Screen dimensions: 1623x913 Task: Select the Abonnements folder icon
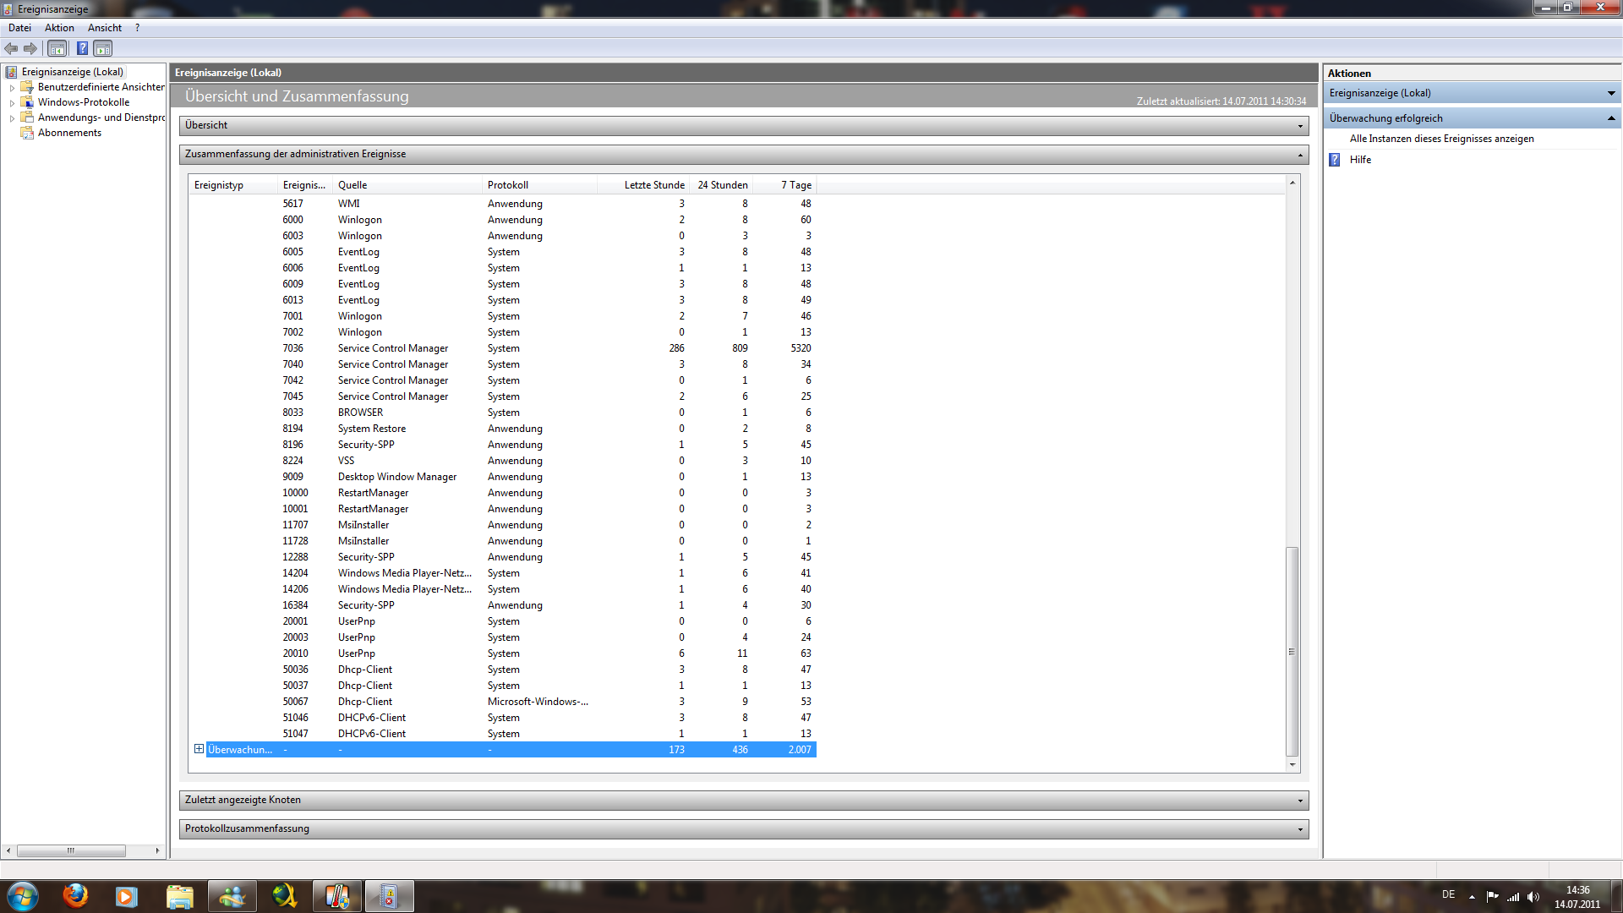pyautogui.click(x=27, y=133)
